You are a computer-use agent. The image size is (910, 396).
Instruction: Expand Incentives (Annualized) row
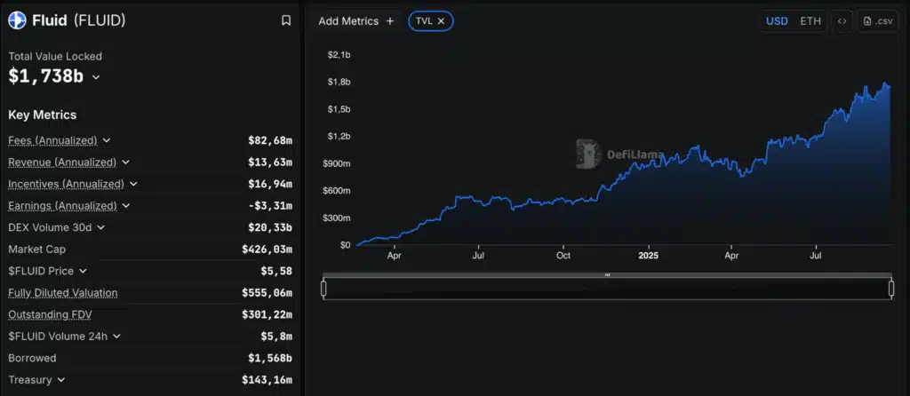tap(133, 184)
